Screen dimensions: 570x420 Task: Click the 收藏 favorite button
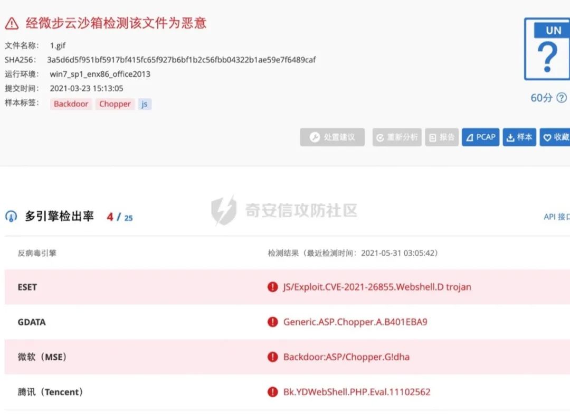[x=555, y=137]
